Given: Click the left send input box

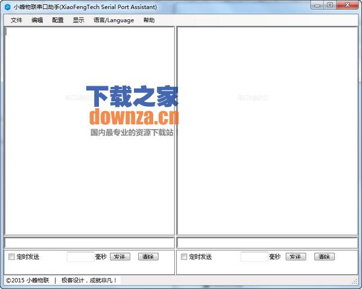Looking at the screenshot, I should [x=89, y=243].
